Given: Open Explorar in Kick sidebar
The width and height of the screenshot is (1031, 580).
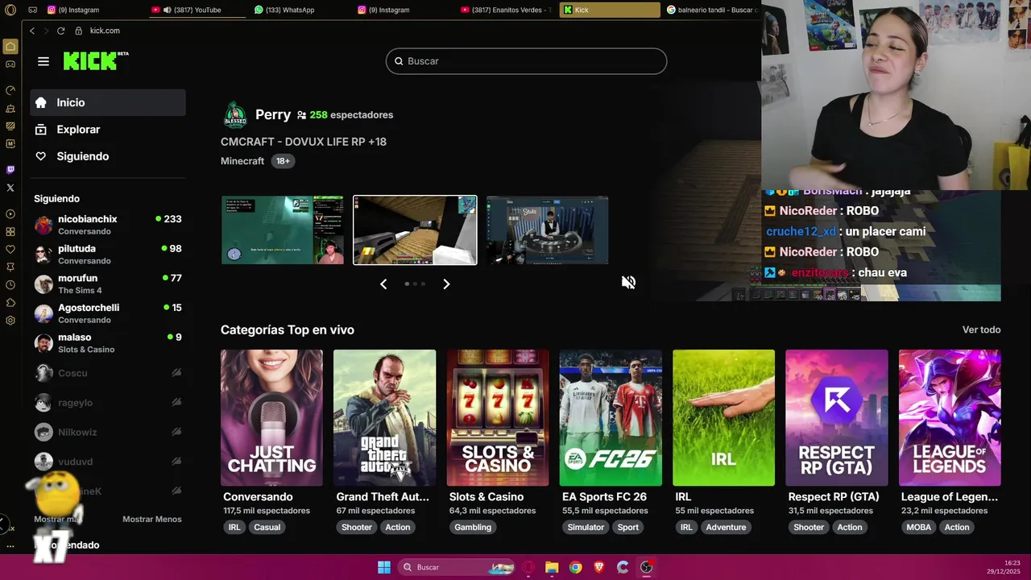Looking at the screenshot, I should pyautogui.click(x=108, y=130).
